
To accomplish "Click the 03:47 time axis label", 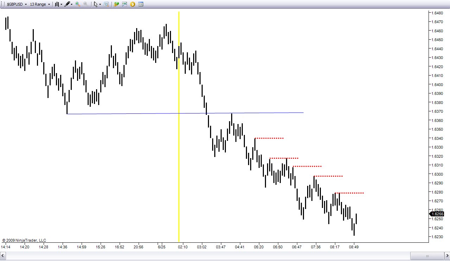I will click(x=221, y=247).
